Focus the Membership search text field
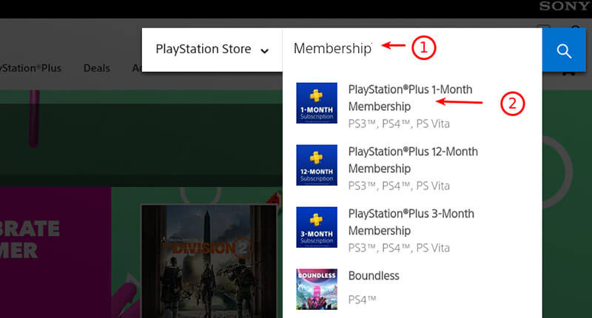 (412, 49)
